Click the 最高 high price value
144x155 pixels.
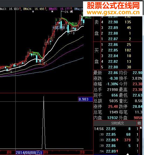(x=138, y=90)
